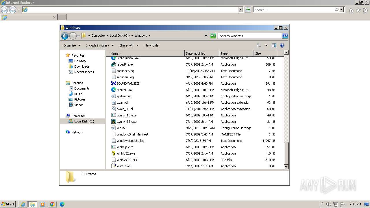Expand Include in library menu

click(x=100, y=45)
